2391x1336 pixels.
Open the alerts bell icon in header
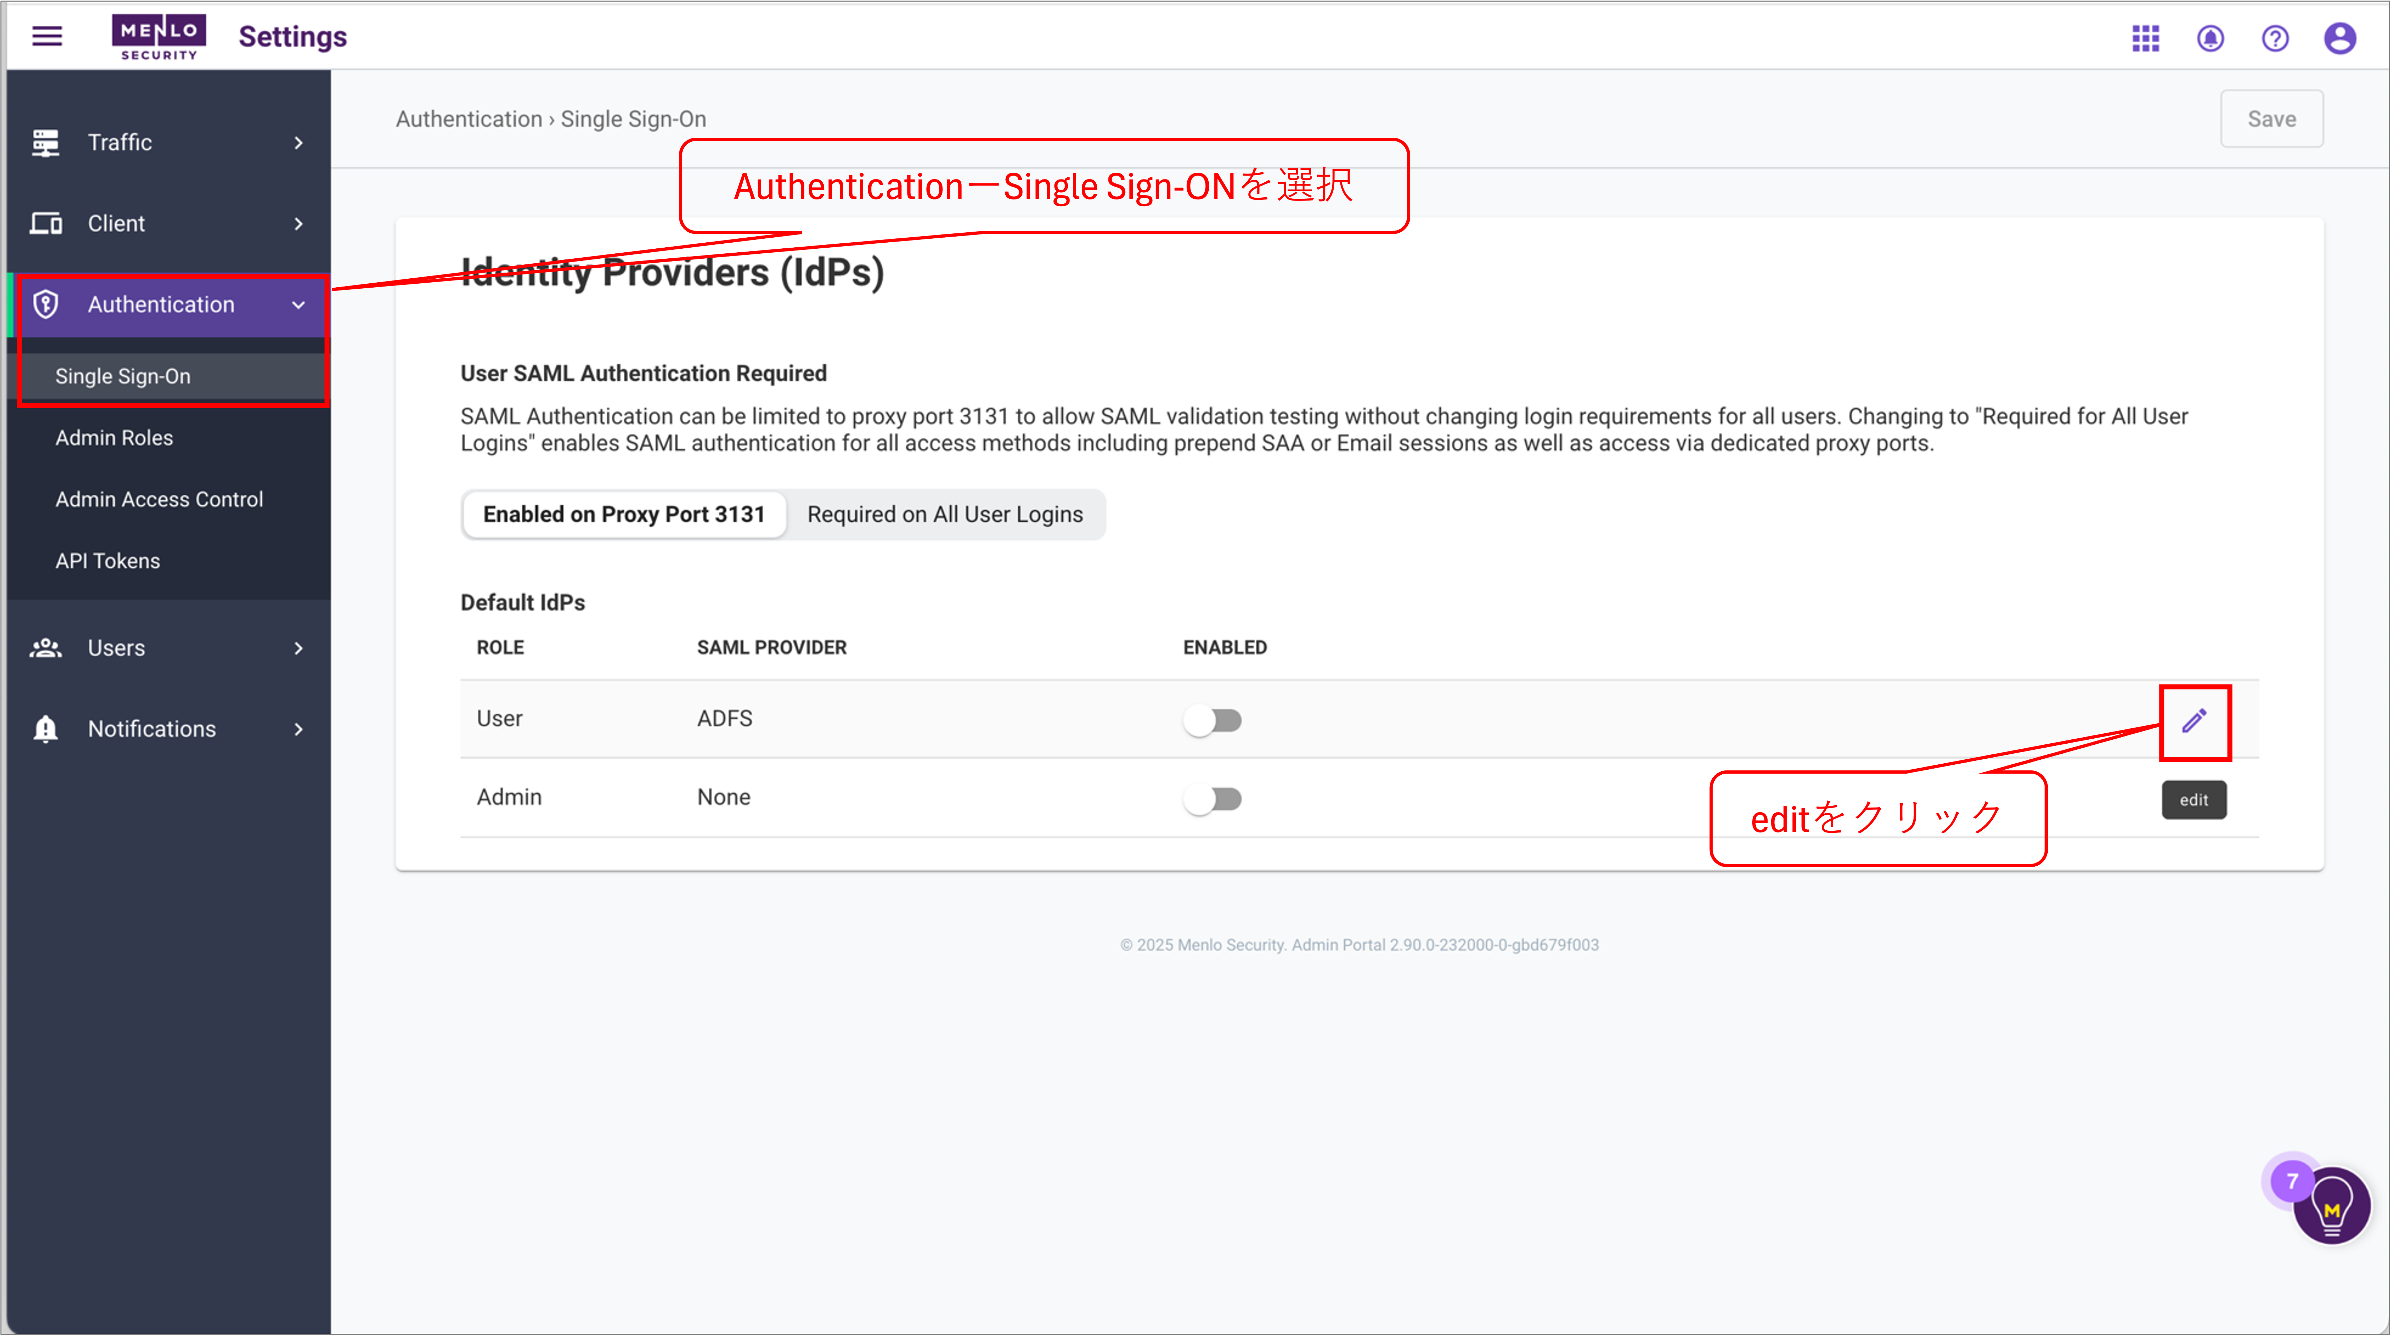coord(2210,38)
